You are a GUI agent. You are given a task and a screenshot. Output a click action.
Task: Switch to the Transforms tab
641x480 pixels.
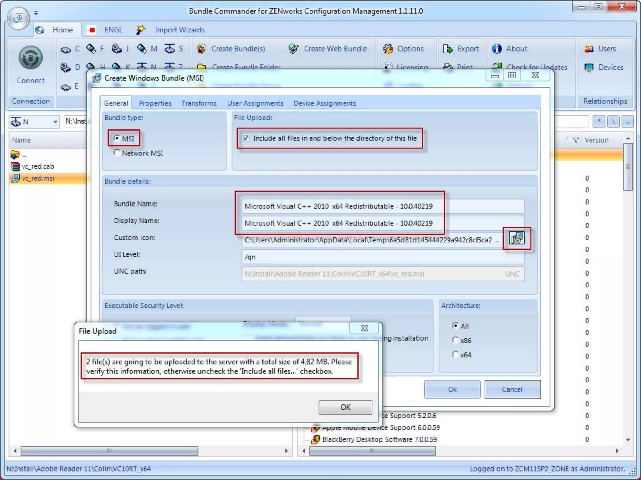tap(199, 103)
